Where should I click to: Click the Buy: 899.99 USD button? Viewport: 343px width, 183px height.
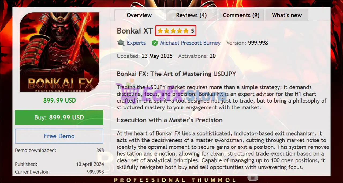(x=59, y=117)
